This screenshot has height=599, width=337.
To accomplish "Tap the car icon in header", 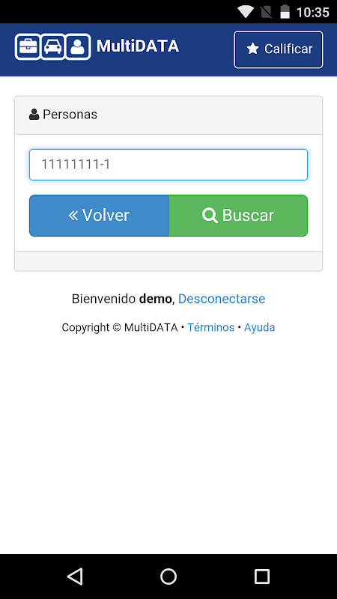I will 52,46.
